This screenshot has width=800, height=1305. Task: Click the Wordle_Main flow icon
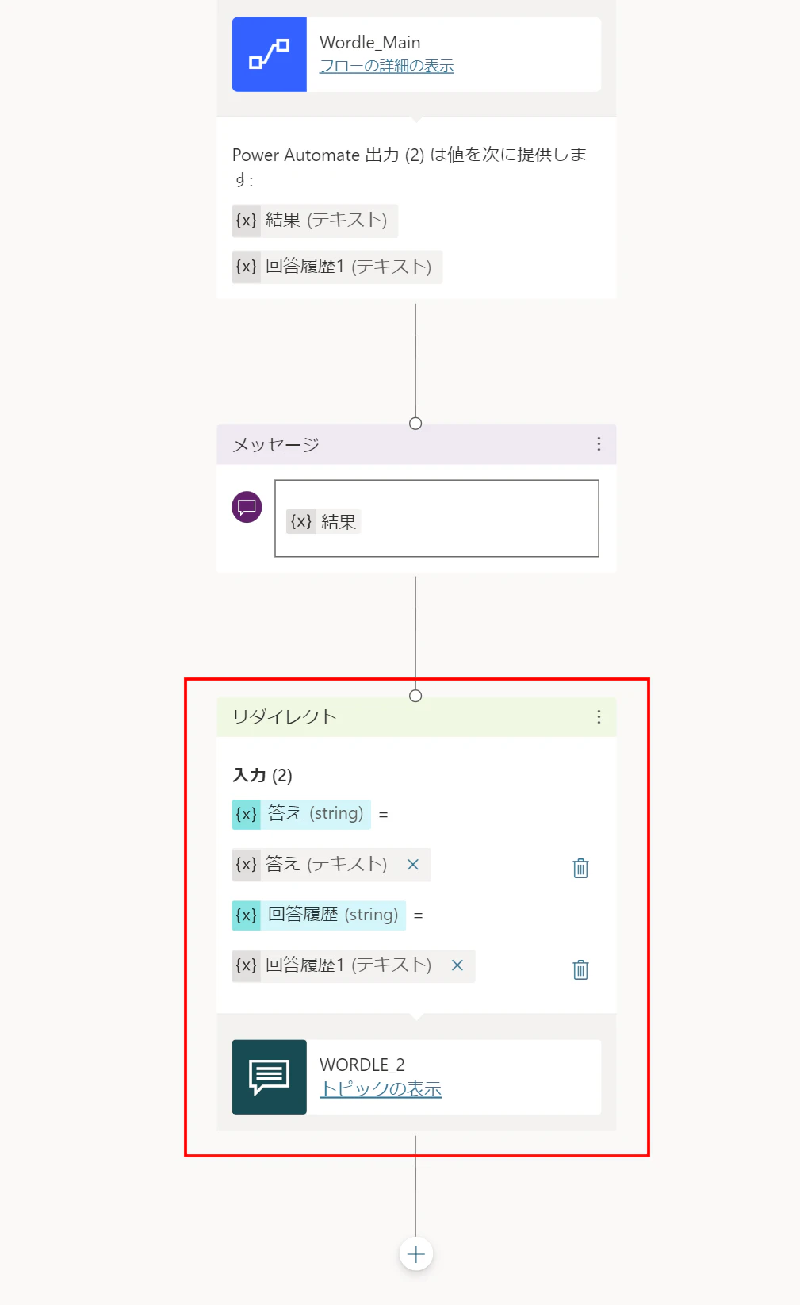coord(269,55)
